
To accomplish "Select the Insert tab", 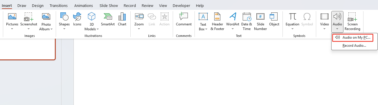I will (x=7, y=5).
